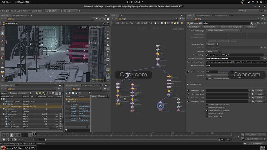Open the network editor Layout menu
This screenshot has width=267, height=150.
[x=144, y=23]
